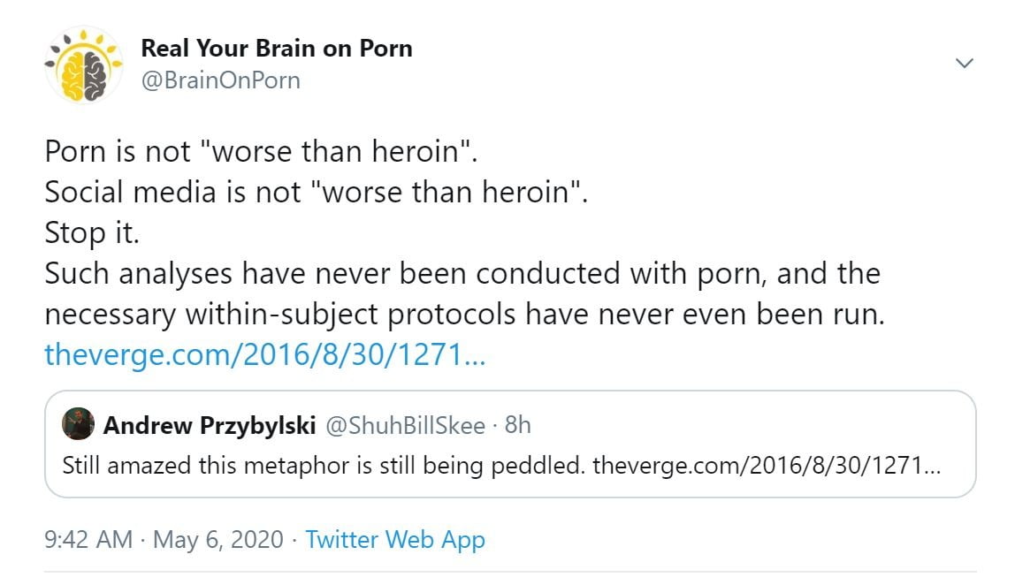Viewport: 1015px width, 585px height.
Task: Visit the @BrainOnPorn handle
Action: pos(220,80)
